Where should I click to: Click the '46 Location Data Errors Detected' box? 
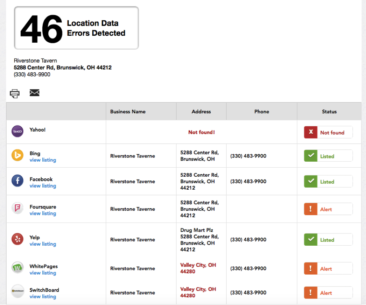76,28
